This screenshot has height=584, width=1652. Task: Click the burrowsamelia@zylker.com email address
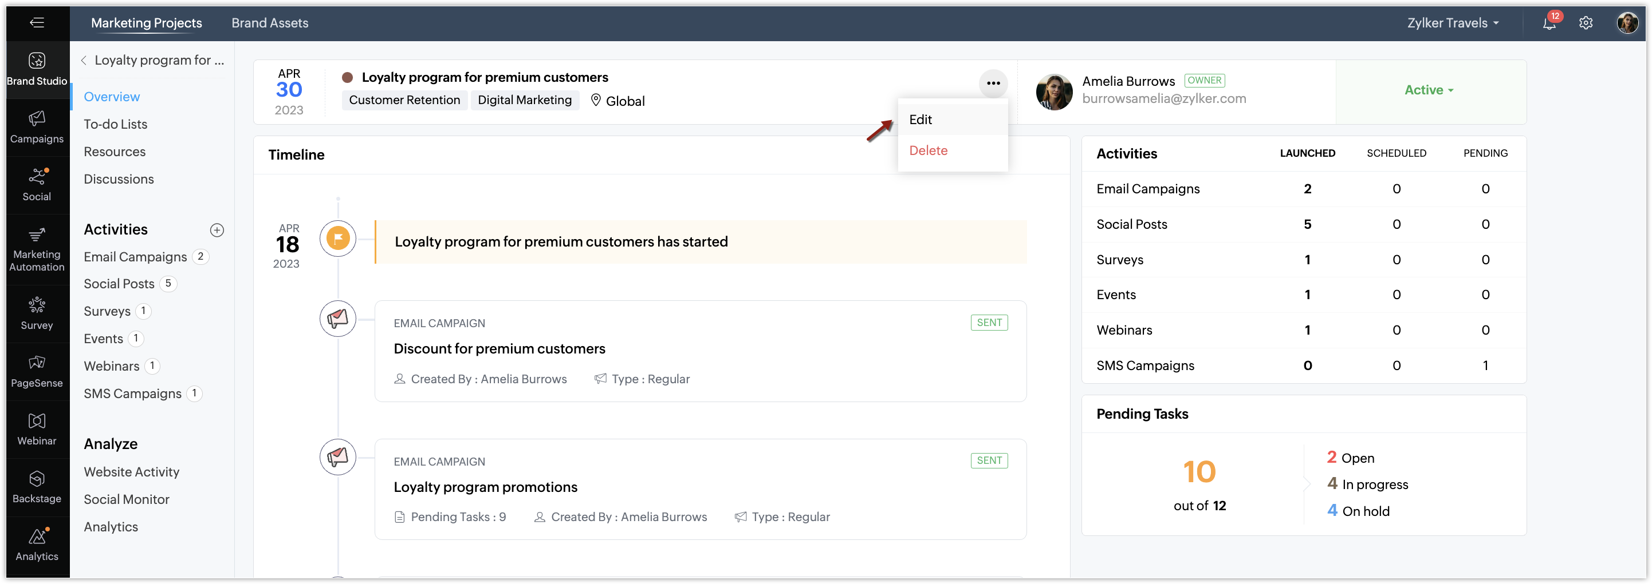[1164, 98]
